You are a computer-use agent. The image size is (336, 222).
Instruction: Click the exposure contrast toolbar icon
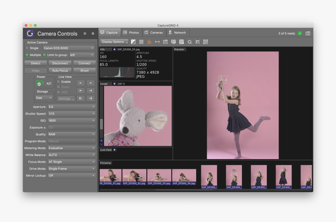tap(133, 42)
